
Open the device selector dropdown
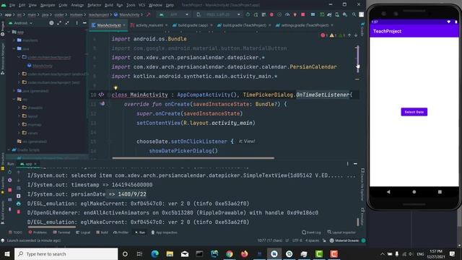pyautogui.click(x=219, y=14)
